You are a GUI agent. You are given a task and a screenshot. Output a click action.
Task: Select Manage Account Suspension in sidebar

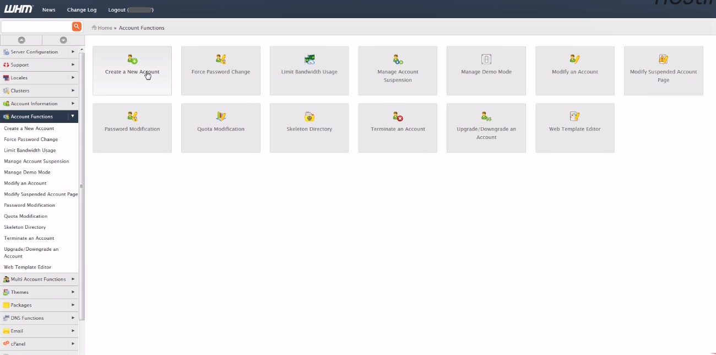[x=36, y=162]
